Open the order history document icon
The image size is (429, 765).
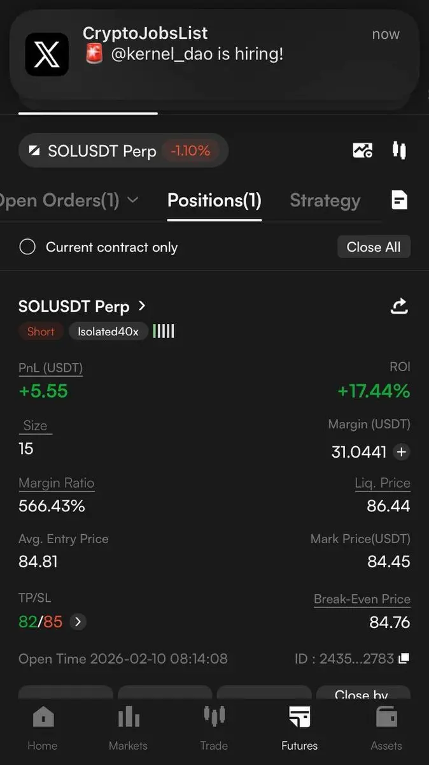pyautogui.click(x=399, y=200)
